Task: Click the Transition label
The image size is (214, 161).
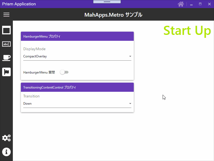Action: tap(31, 96)
